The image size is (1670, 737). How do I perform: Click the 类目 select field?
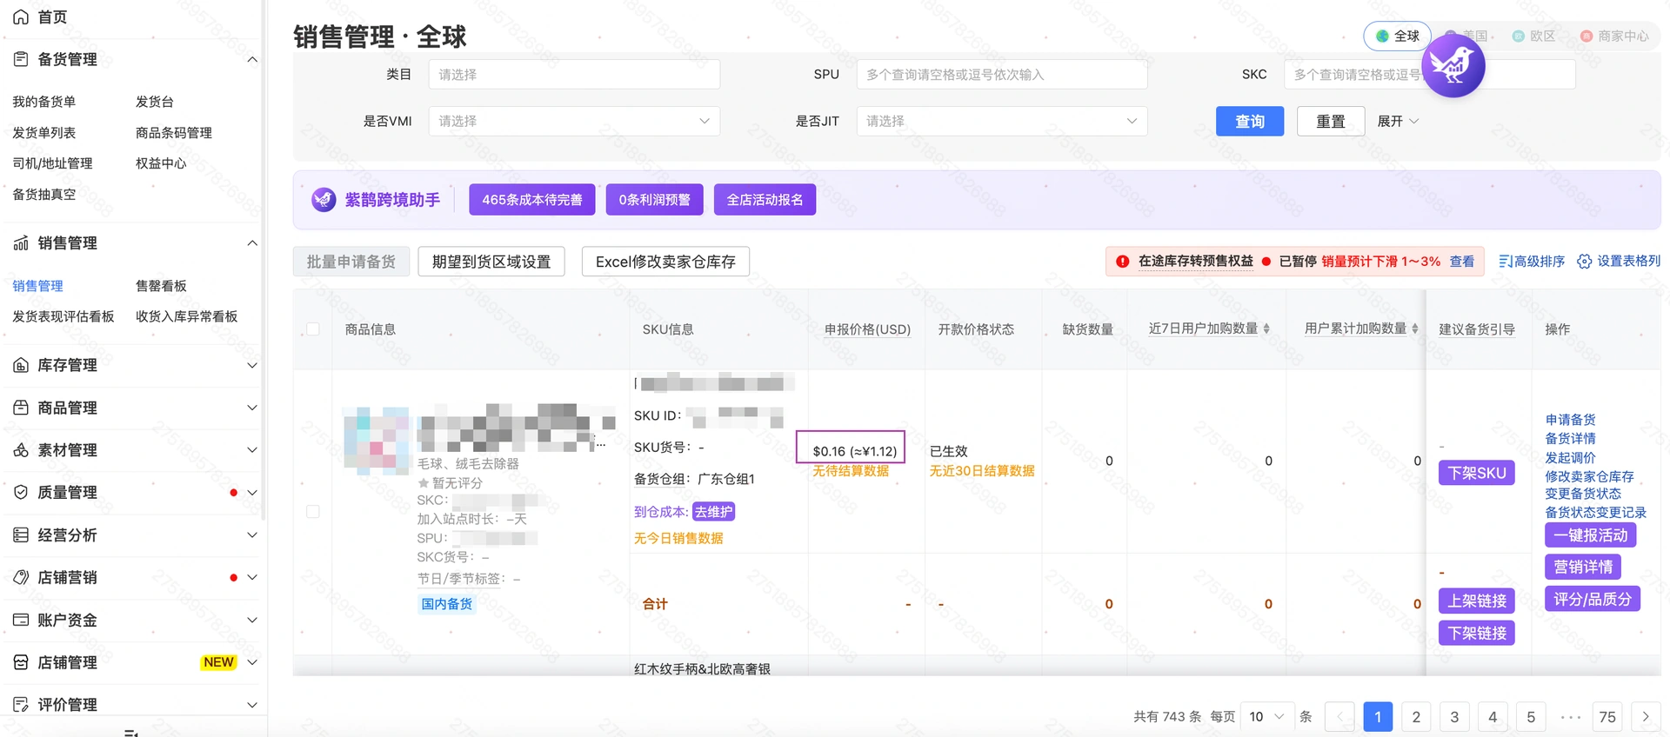(x=574, y=74)
